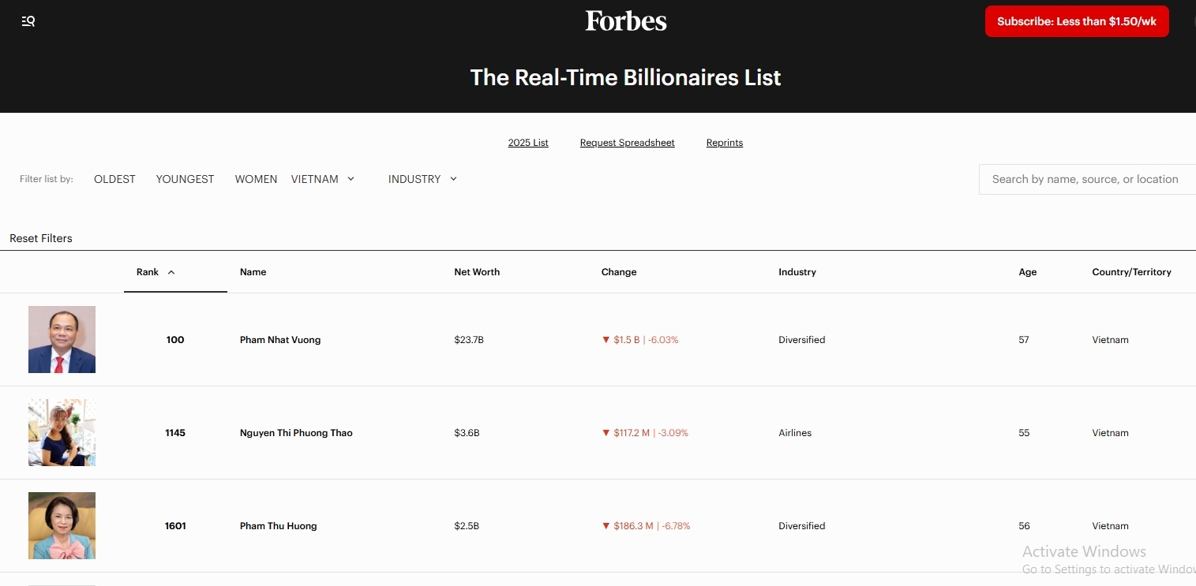1196x586 pixels.
Task: Sort by the Change column header
Action: (x=618, y=272)
